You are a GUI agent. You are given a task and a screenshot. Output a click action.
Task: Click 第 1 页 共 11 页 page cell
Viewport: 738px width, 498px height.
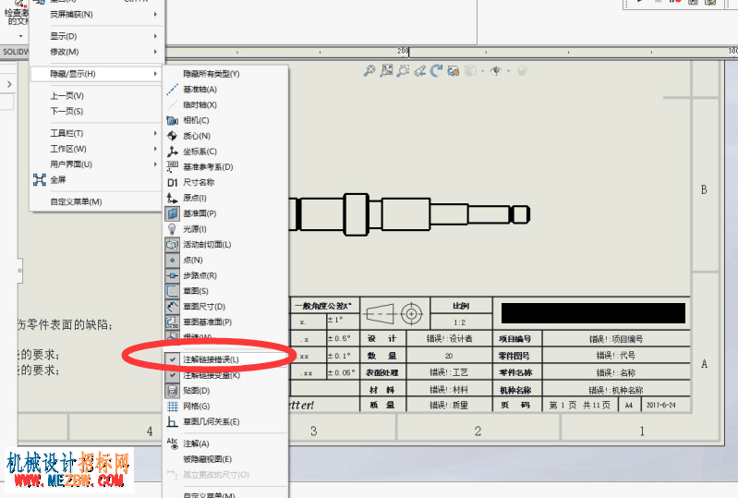click(580, 405)
